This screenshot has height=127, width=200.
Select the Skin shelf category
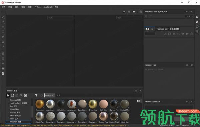[13, 106]
